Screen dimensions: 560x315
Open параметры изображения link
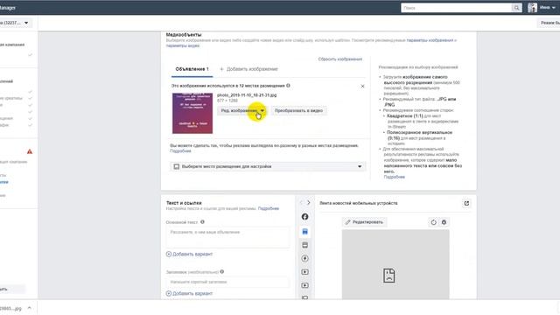[430, 40]
